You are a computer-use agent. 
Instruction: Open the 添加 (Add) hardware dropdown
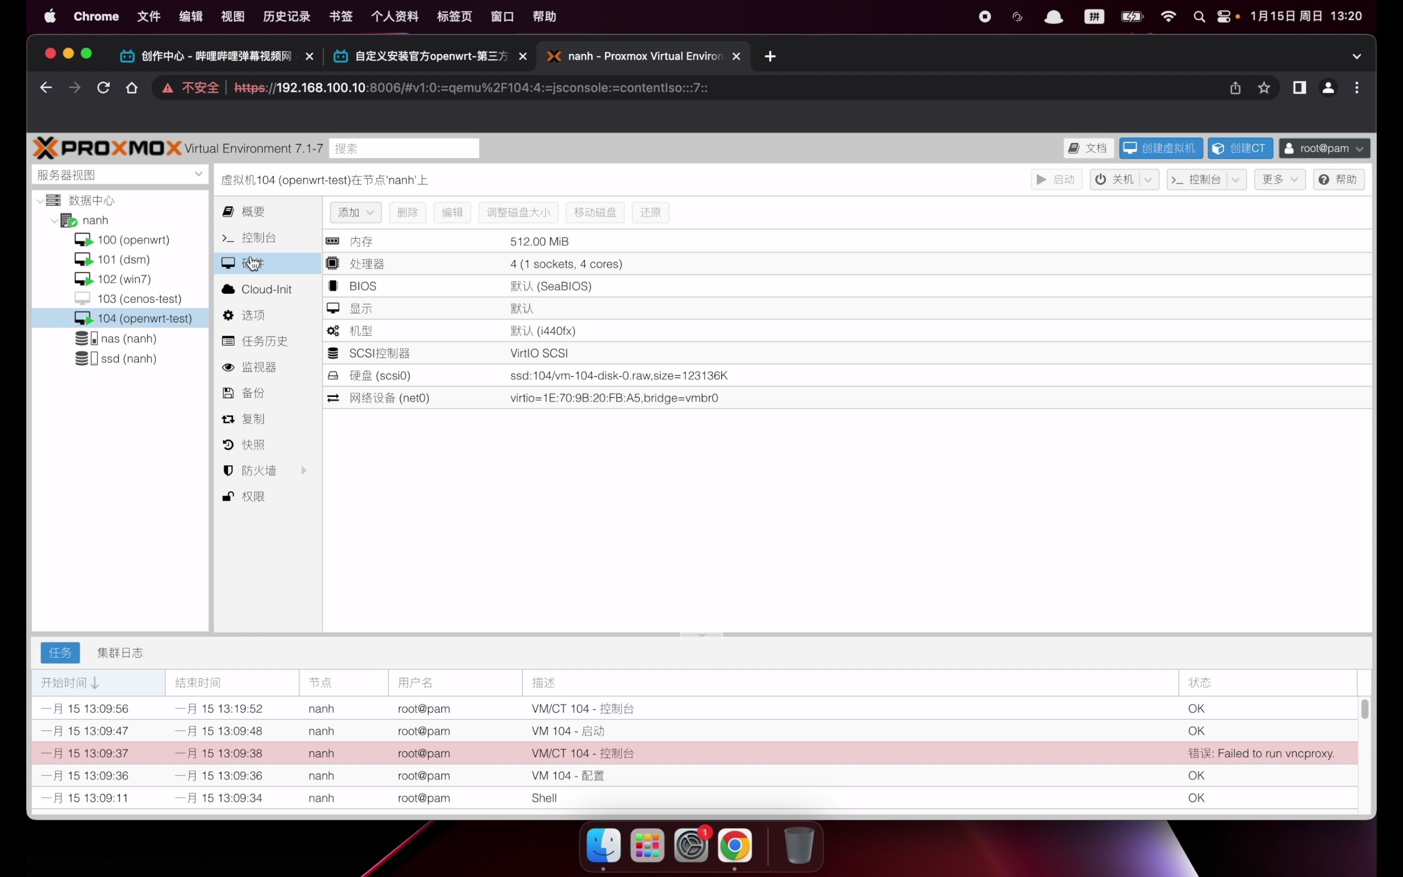pyautogui.click(x=355, y=212)
